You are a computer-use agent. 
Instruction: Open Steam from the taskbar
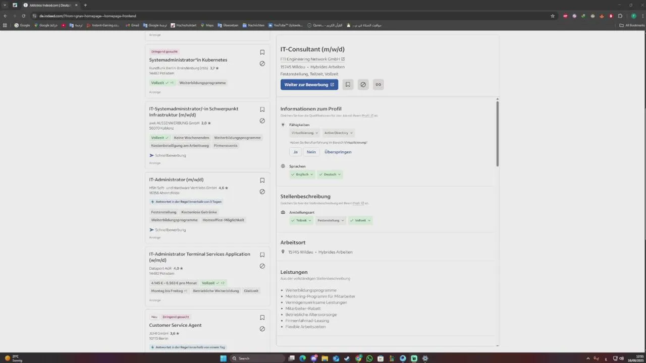point(347,358)
